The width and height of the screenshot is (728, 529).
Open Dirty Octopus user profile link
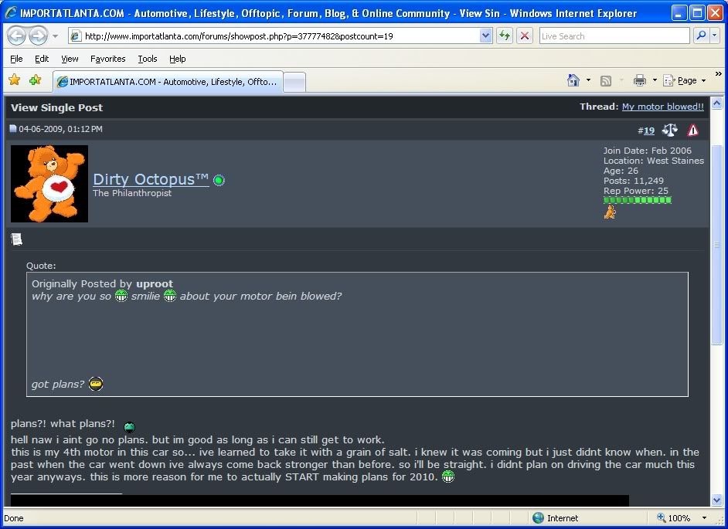click(151, 179)
